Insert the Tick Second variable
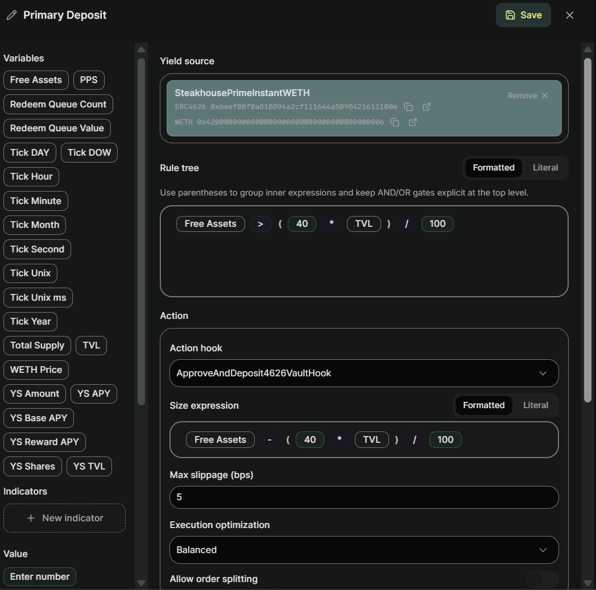Image resolution: width=596 pixels, height=590 pixels. (x=38, y=249)
